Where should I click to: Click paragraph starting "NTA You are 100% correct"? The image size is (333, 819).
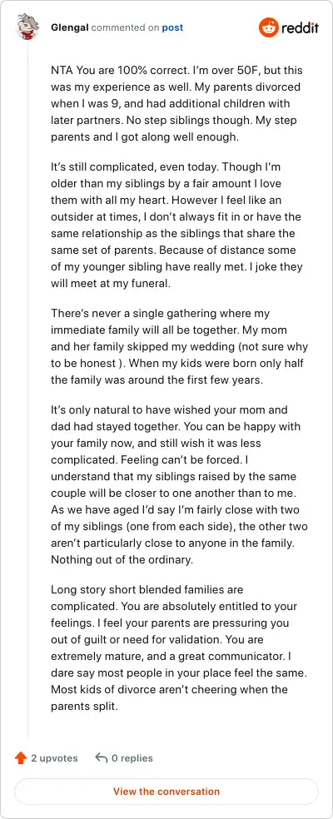pos(177,103)
